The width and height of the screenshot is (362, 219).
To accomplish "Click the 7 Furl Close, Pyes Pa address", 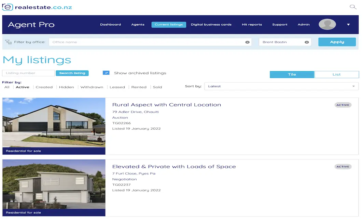I will tap(134, 173).
